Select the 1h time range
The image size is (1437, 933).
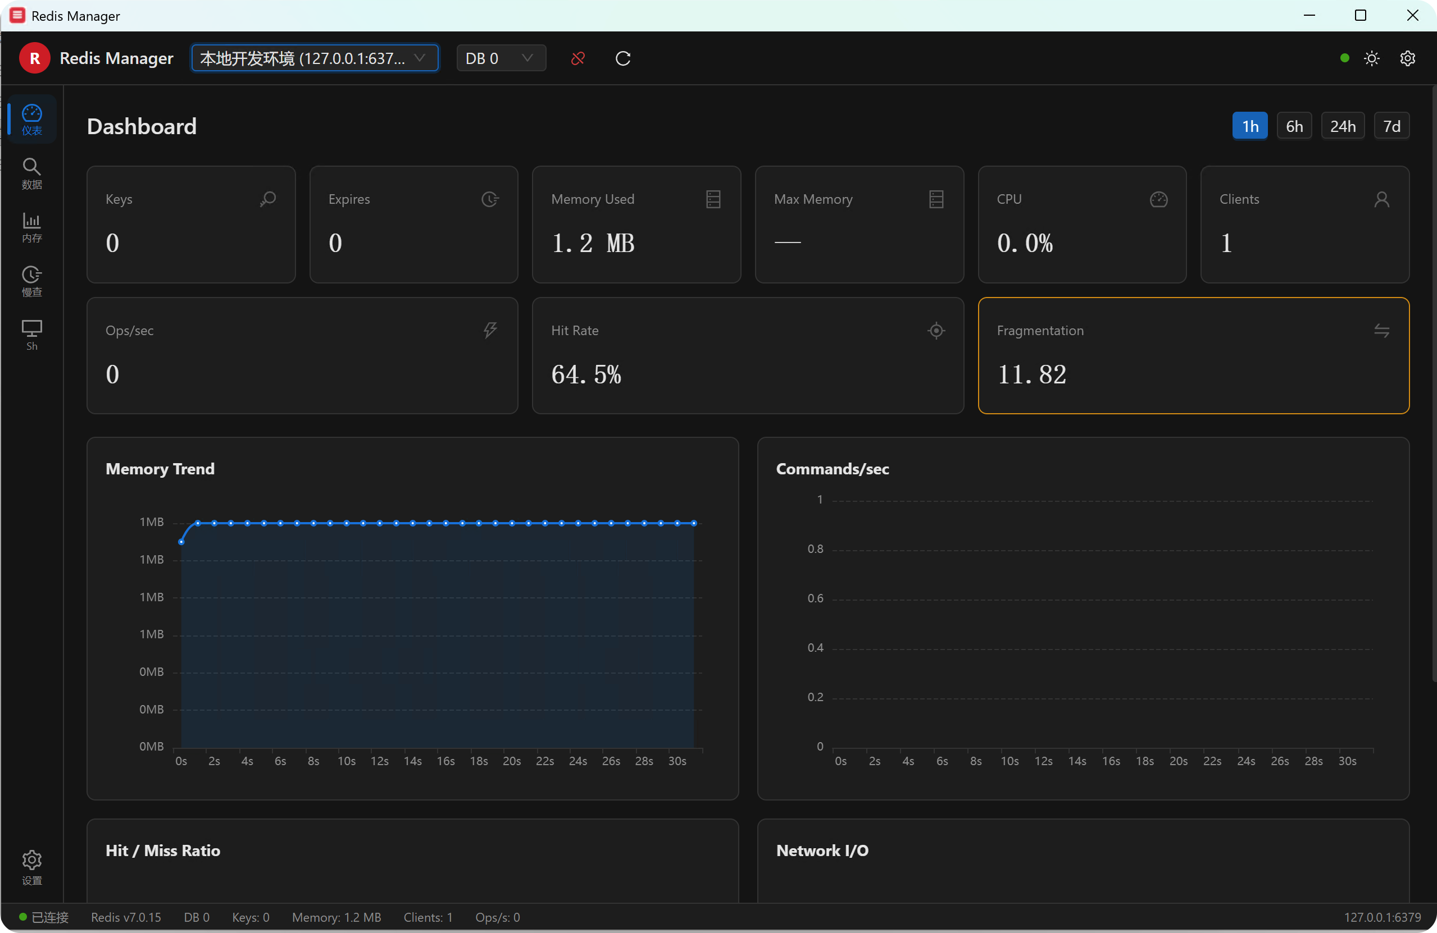1250,126
